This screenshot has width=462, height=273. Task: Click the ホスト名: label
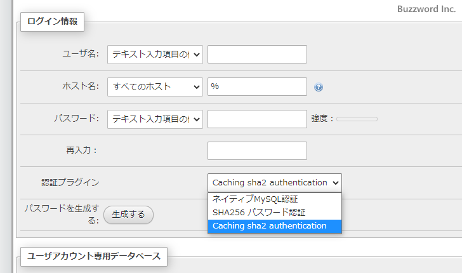tap(81, 86)
